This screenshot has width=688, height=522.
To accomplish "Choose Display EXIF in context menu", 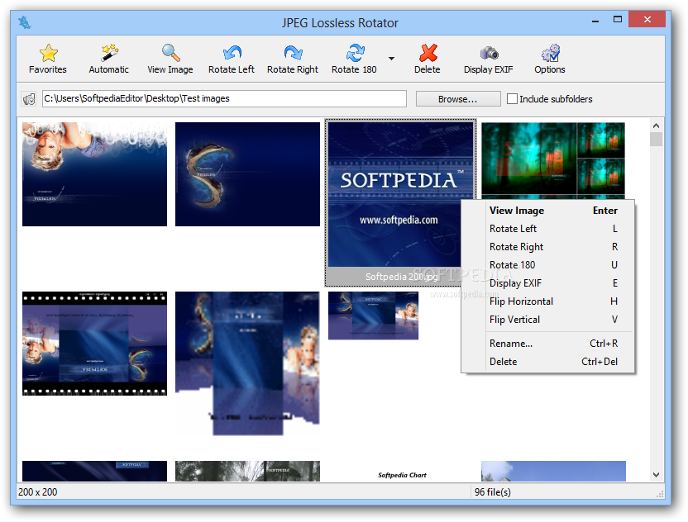I will [x=547, y=283].
